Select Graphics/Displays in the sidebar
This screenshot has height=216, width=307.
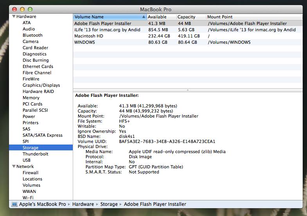tap(41, 85)
